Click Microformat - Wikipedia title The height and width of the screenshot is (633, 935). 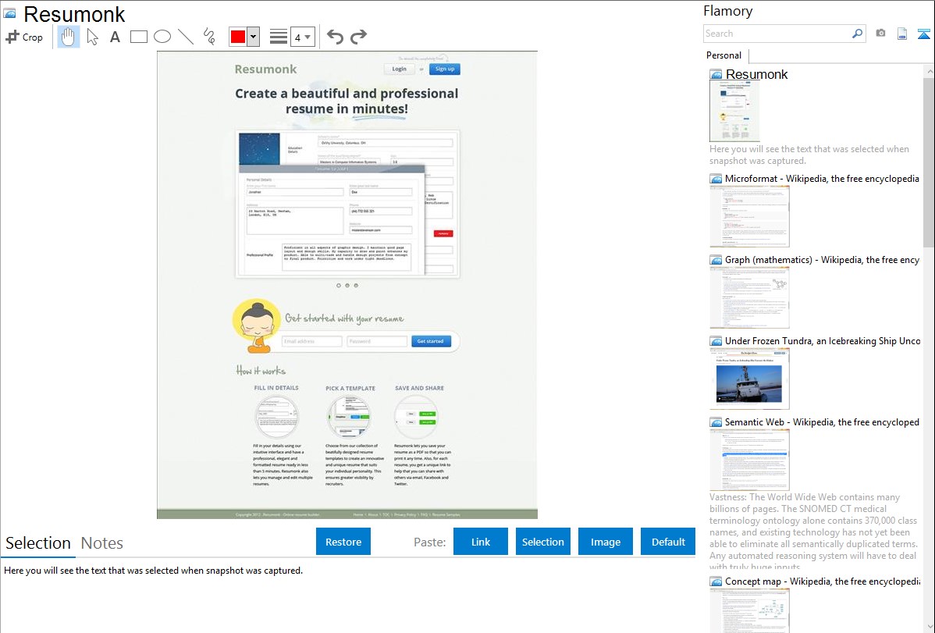tap(822, 179)
